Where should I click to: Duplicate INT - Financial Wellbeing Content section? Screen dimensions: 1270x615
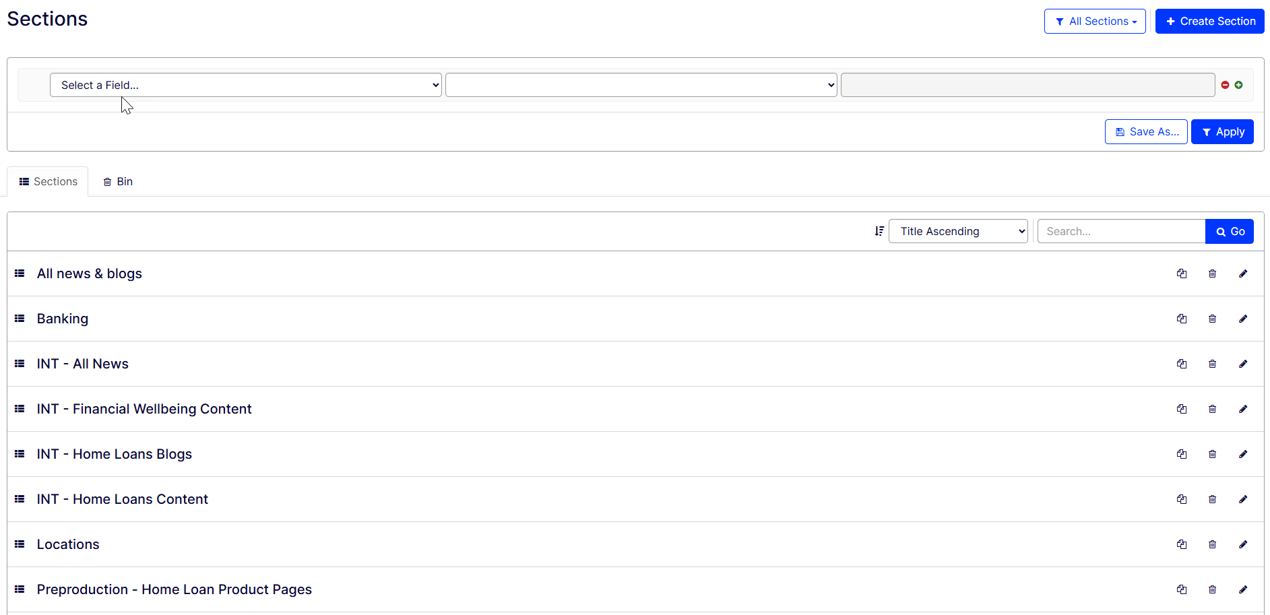[1182, 409]
